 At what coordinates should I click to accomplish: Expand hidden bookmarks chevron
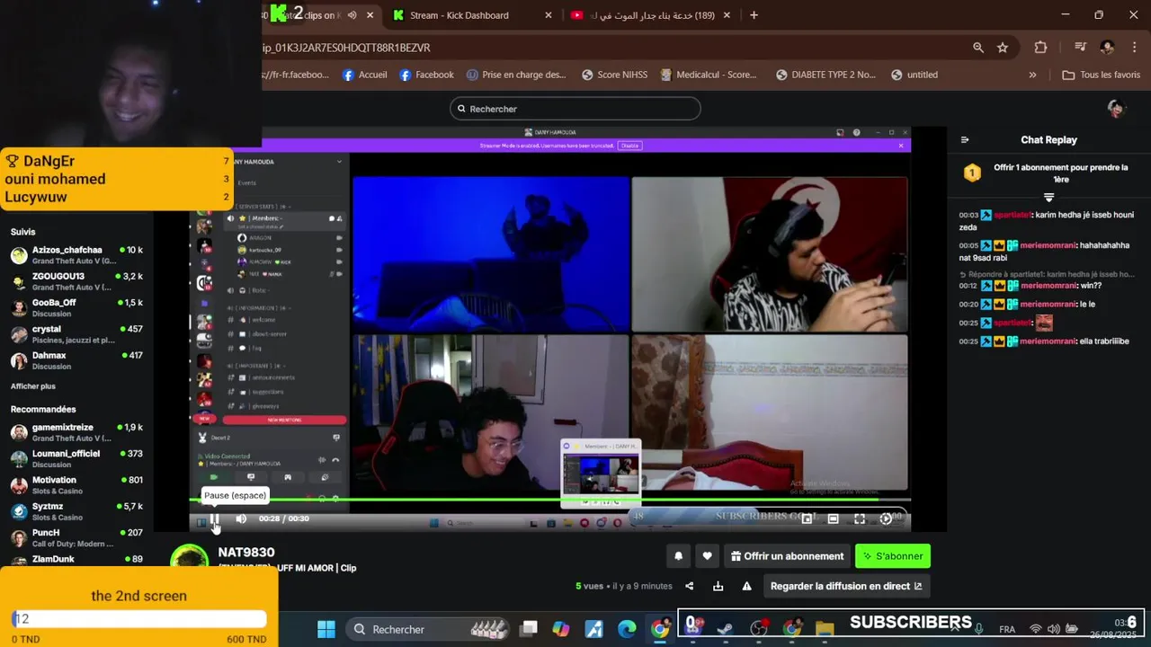[x=1032, y=75]
